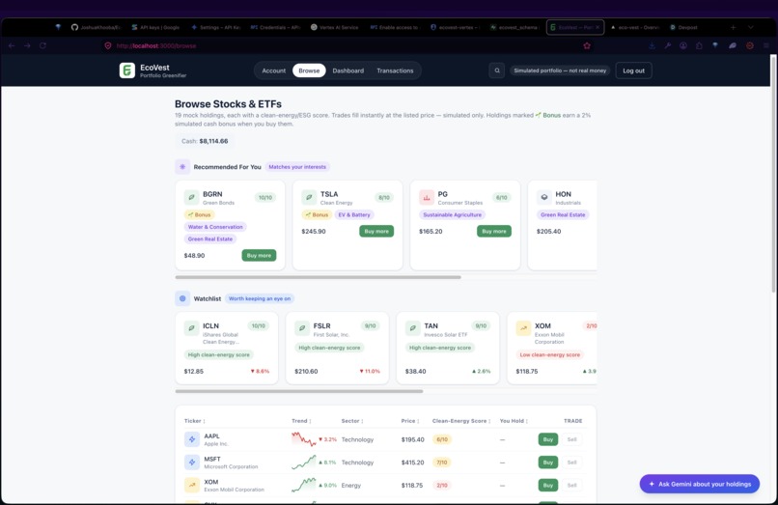Open the browser hamburger menu icon
Screen dimensions: 778x505
click(x=766, y=45)
